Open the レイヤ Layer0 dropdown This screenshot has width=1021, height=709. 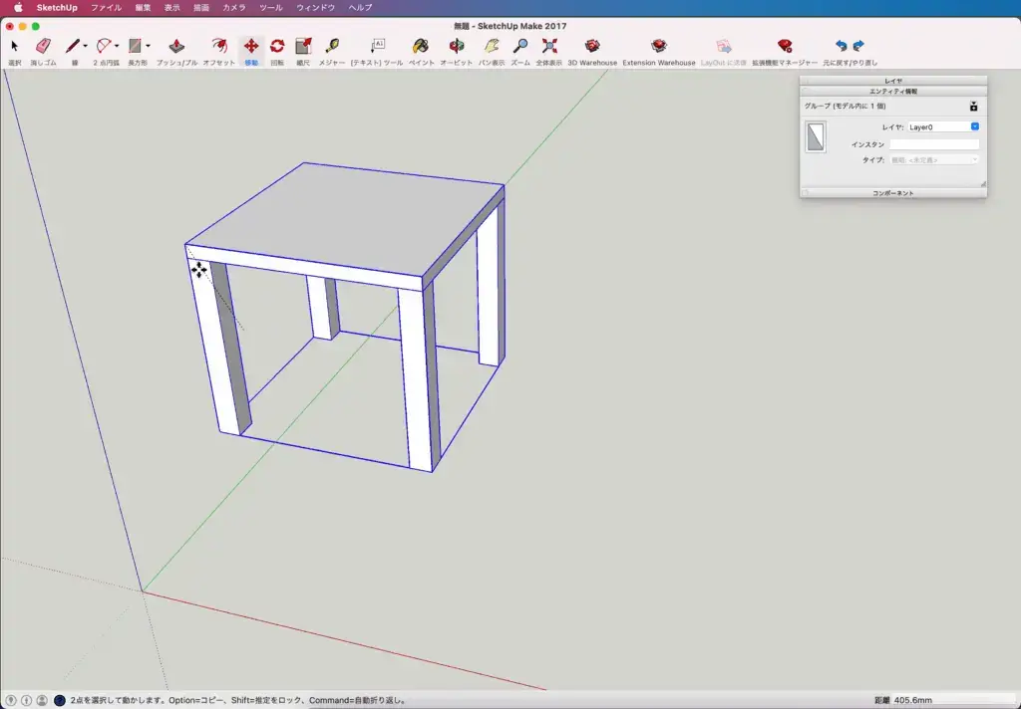tap(943, 126)
